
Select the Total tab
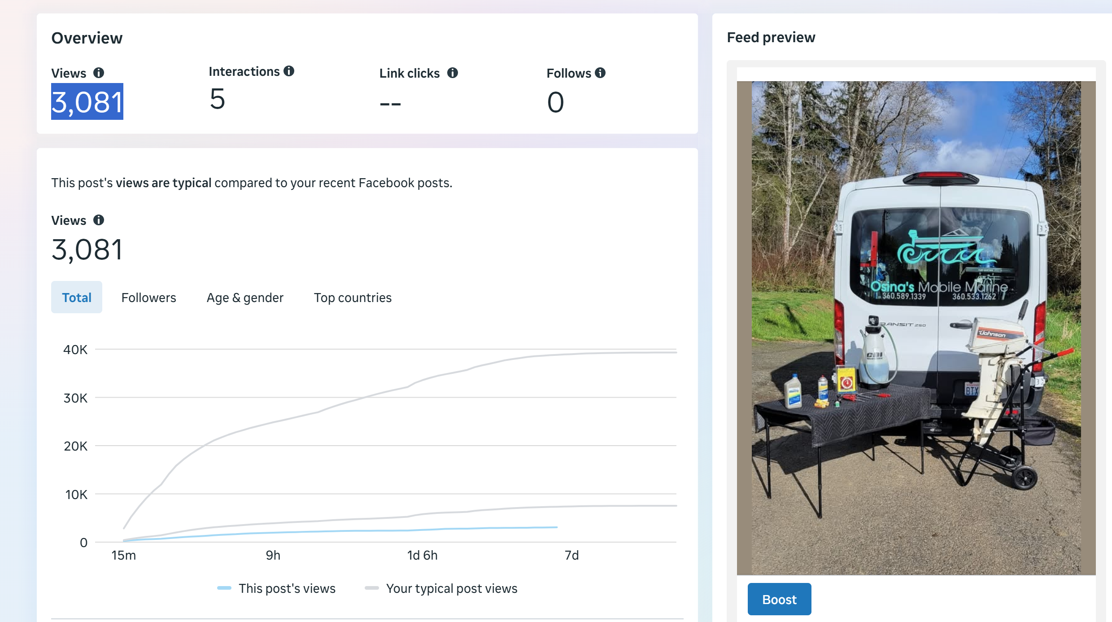pos(77,297)
